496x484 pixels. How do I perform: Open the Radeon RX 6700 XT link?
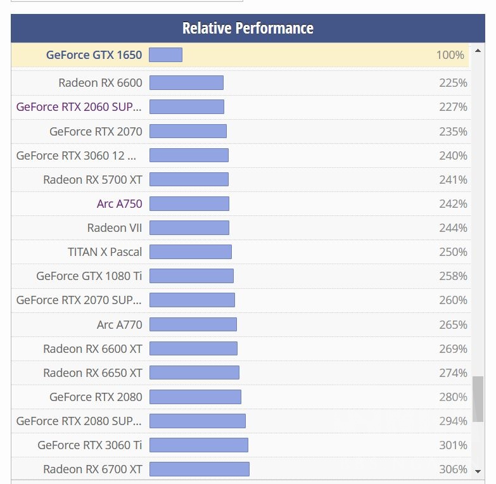(x=92, y=469)
